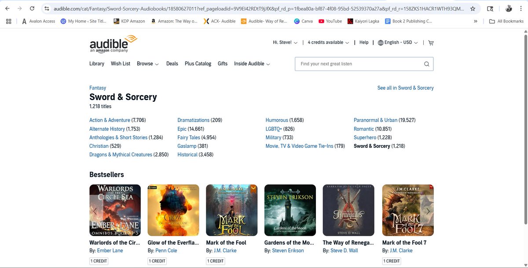Open author link Steven Erikson
Screen dimensions: 528x268
pos(288,250)
